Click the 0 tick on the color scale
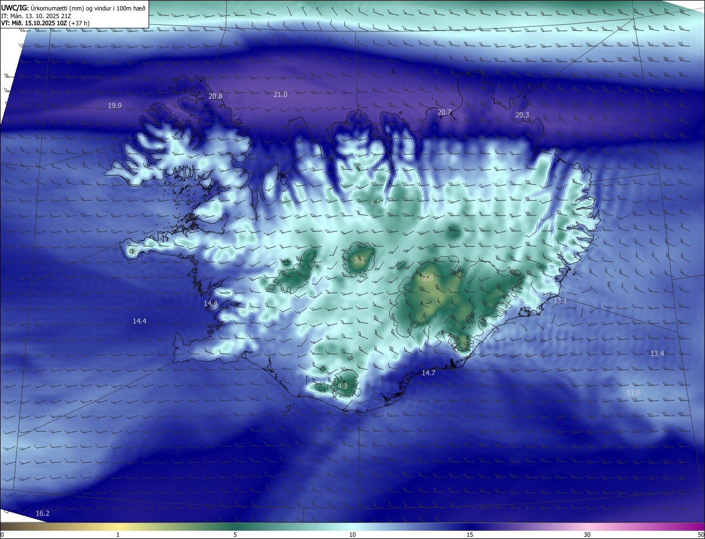The height and width of the screenshot is (539, 705). point(2,535)
